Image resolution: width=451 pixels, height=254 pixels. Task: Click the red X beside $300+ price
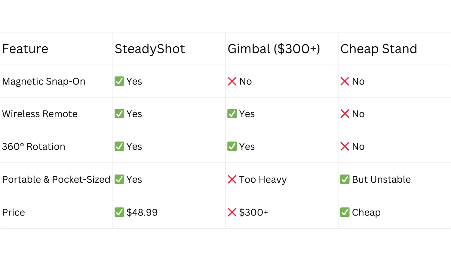coord(232,212)
